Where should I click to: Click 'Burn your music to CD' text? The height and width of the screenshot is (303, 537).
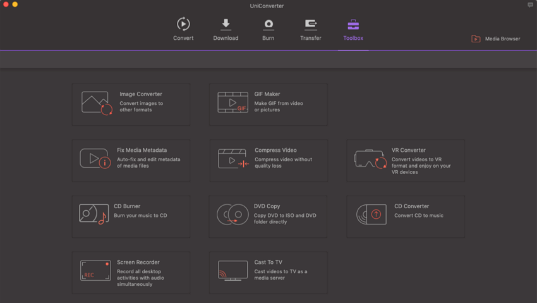(140, 216)
